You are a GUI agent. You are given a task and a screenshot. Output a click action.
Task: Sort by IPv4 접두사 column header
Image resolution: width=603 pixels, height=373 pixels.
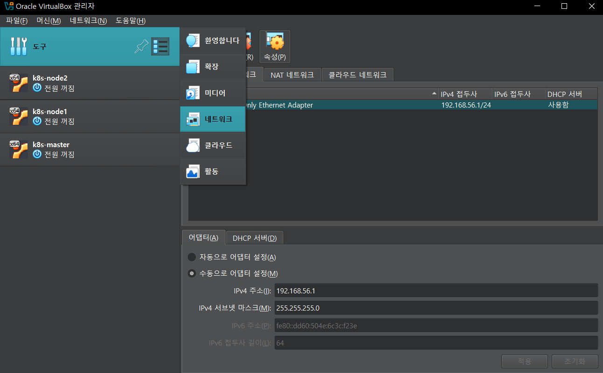tap(465, 94)
